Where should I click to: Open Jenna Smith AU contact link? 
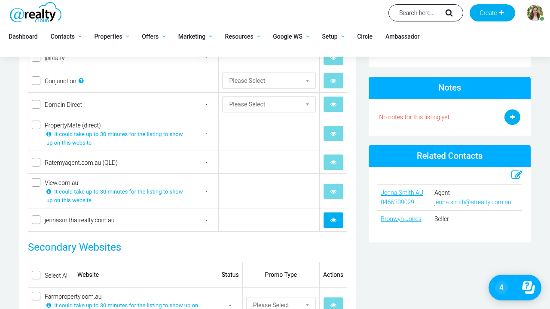(402, 193)
